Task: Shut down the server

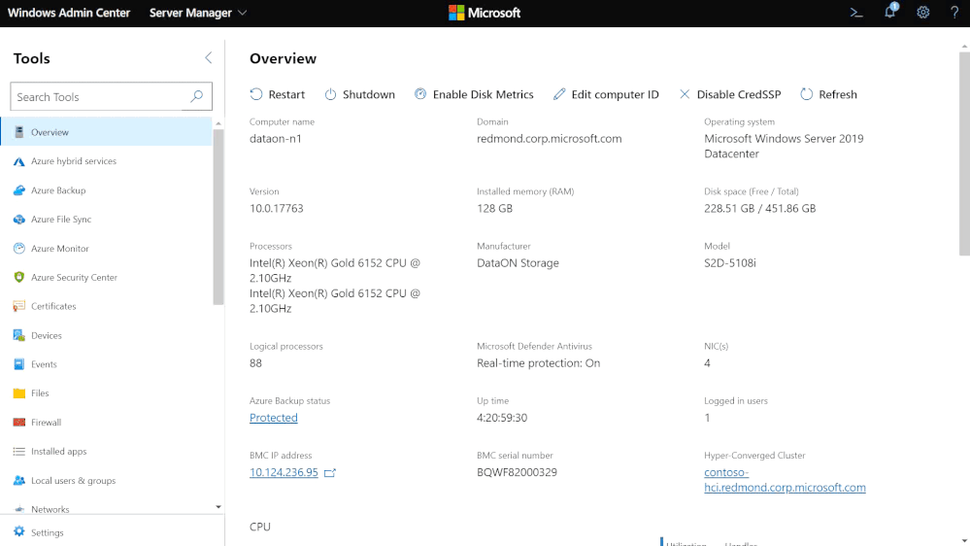Action: pyautogui.click(x=359, y=94)
